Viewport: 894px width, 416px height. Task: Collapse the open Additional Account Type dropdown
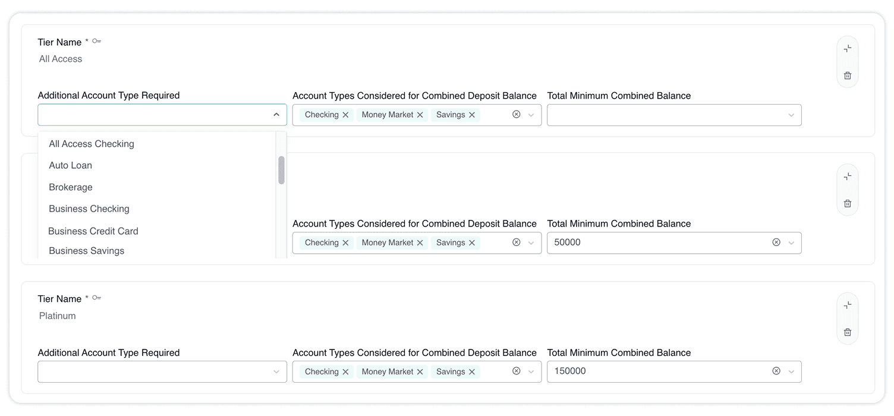coord(276,114)
